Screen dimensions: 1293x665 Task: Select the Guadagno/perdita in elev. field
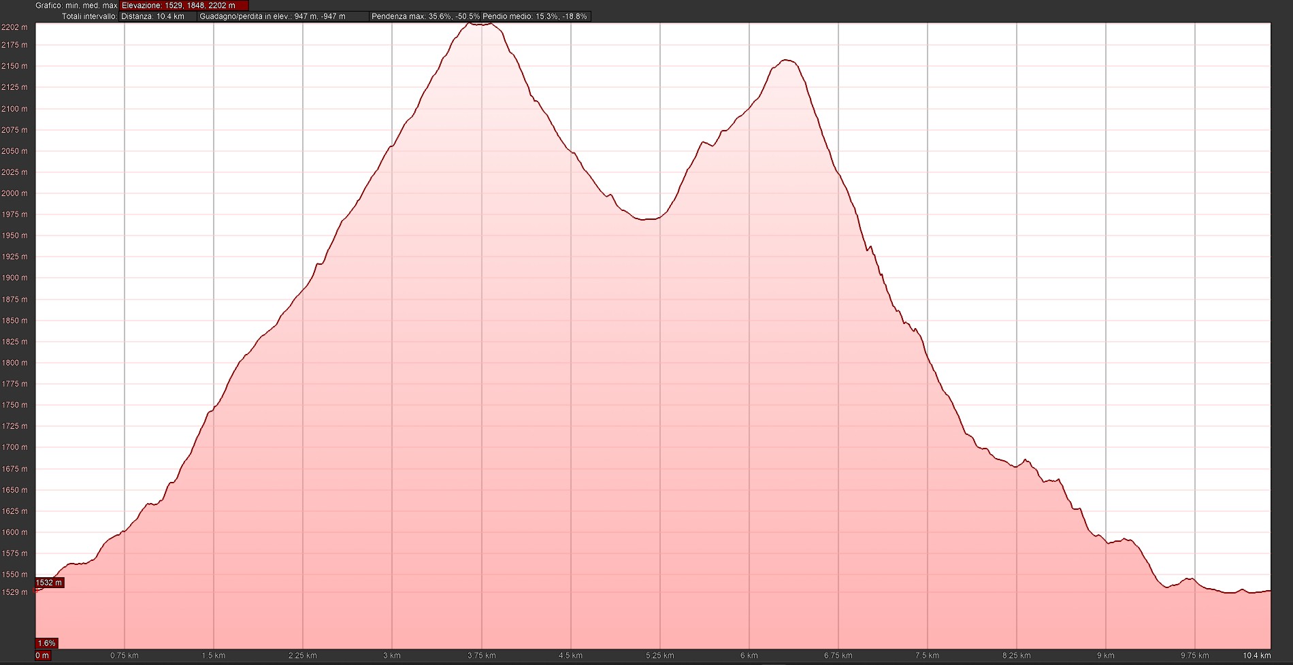point(282,16)
